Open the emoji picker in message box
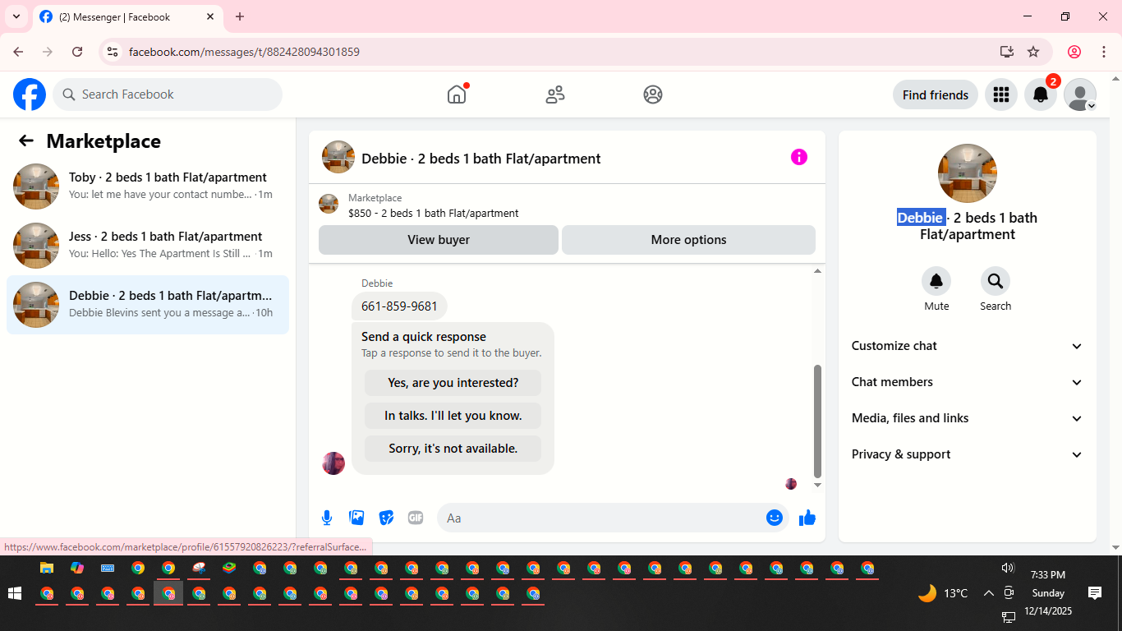The image size is (1122, 631). [774, 518]
